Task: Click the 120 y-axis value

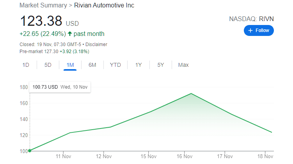Action: pos(24,135)
